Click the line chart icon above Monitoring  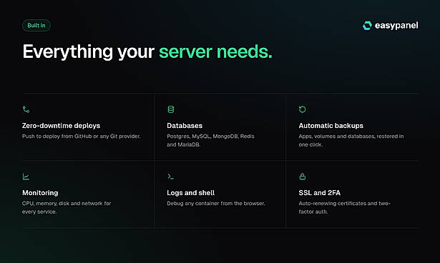click(26, 177)
